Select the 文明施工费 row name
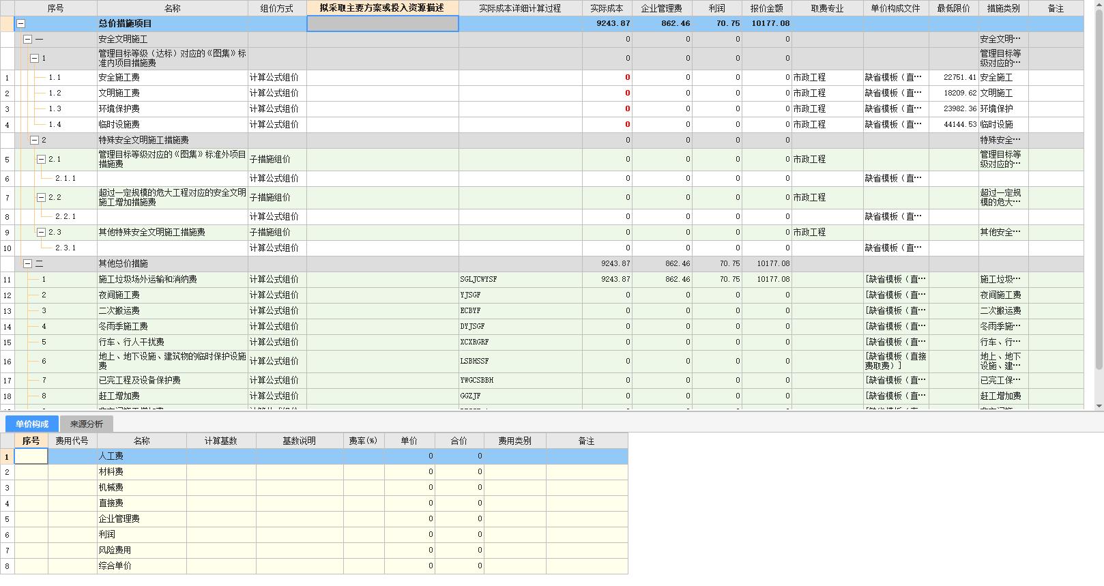The height and width of the screenshot is (586, 1104). click(x=119, y=93)
